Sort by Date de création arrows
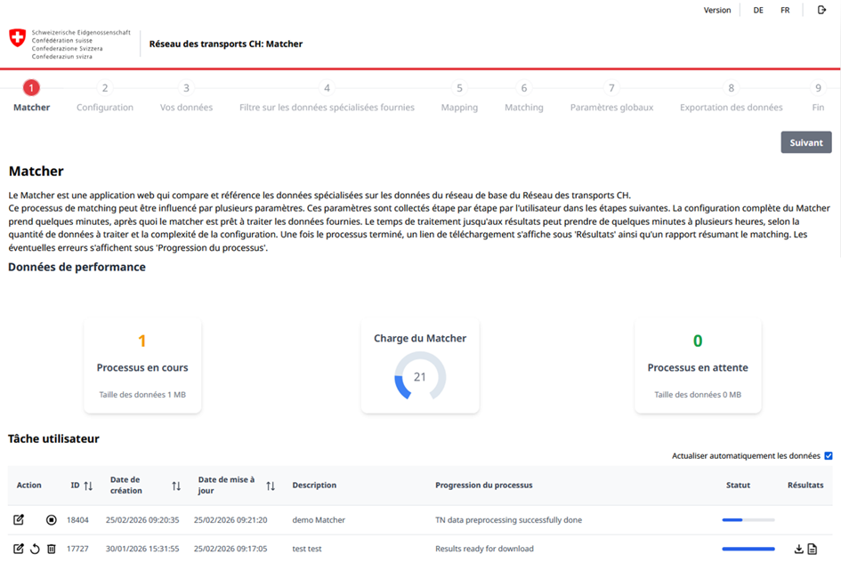Viewport: 841px width, 562px height. tap(176, 486)
